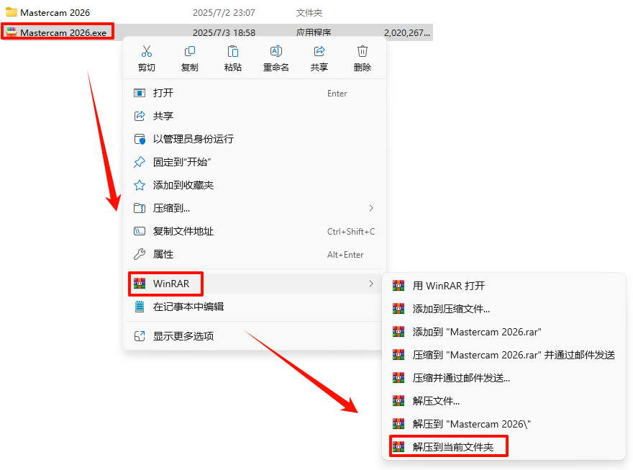Open 显示更多选项 menu entry
The image size is (633, 470).
pyautogui.click(x=255, y=336)
